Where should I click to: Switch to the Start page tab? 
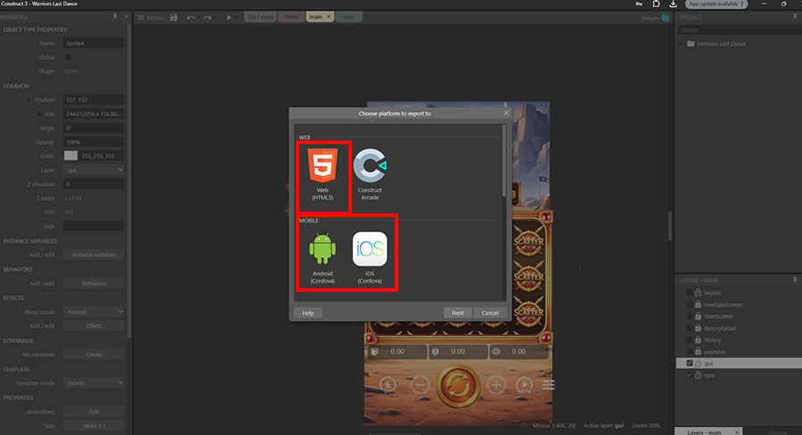tap(260, 17)
